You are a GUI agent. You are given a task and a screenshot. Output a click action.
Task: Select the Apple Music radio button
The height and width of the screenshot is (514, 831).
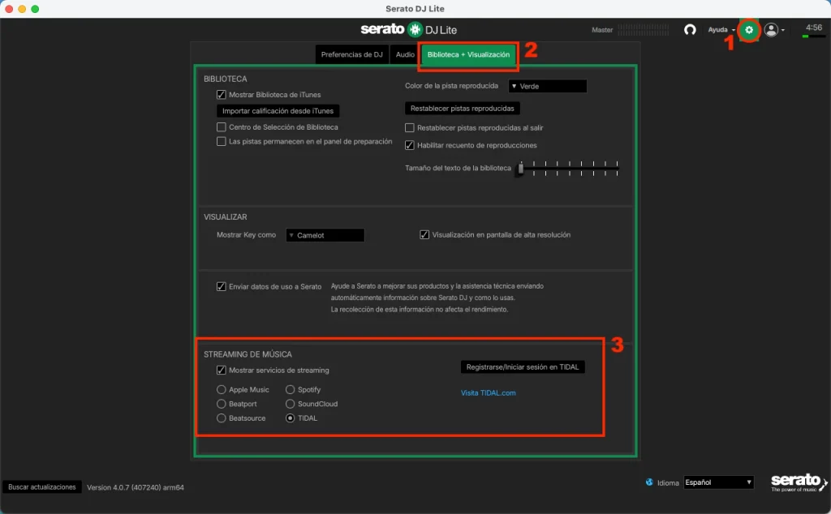click(221, 390)
